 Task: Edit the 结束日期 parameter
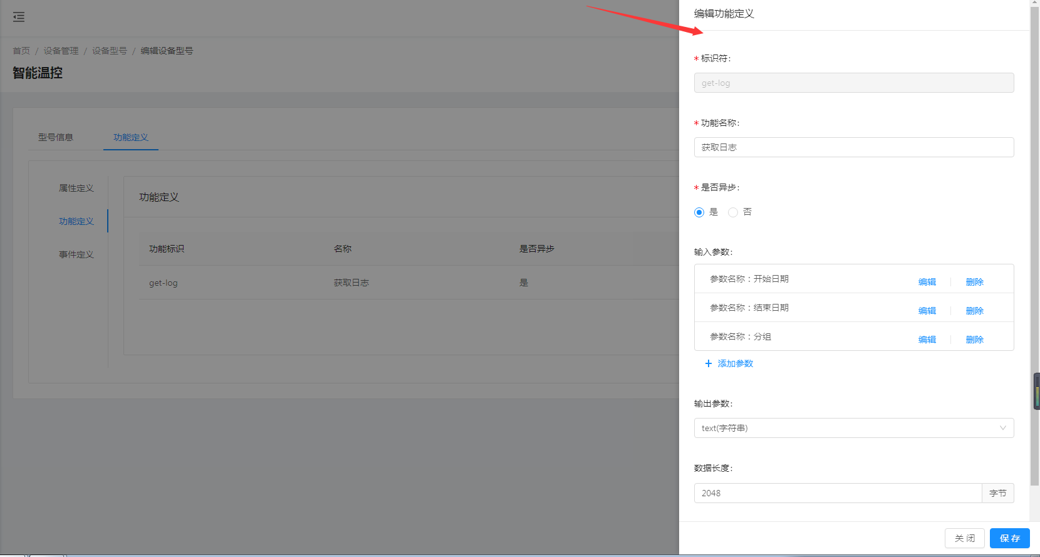point(927,311)
